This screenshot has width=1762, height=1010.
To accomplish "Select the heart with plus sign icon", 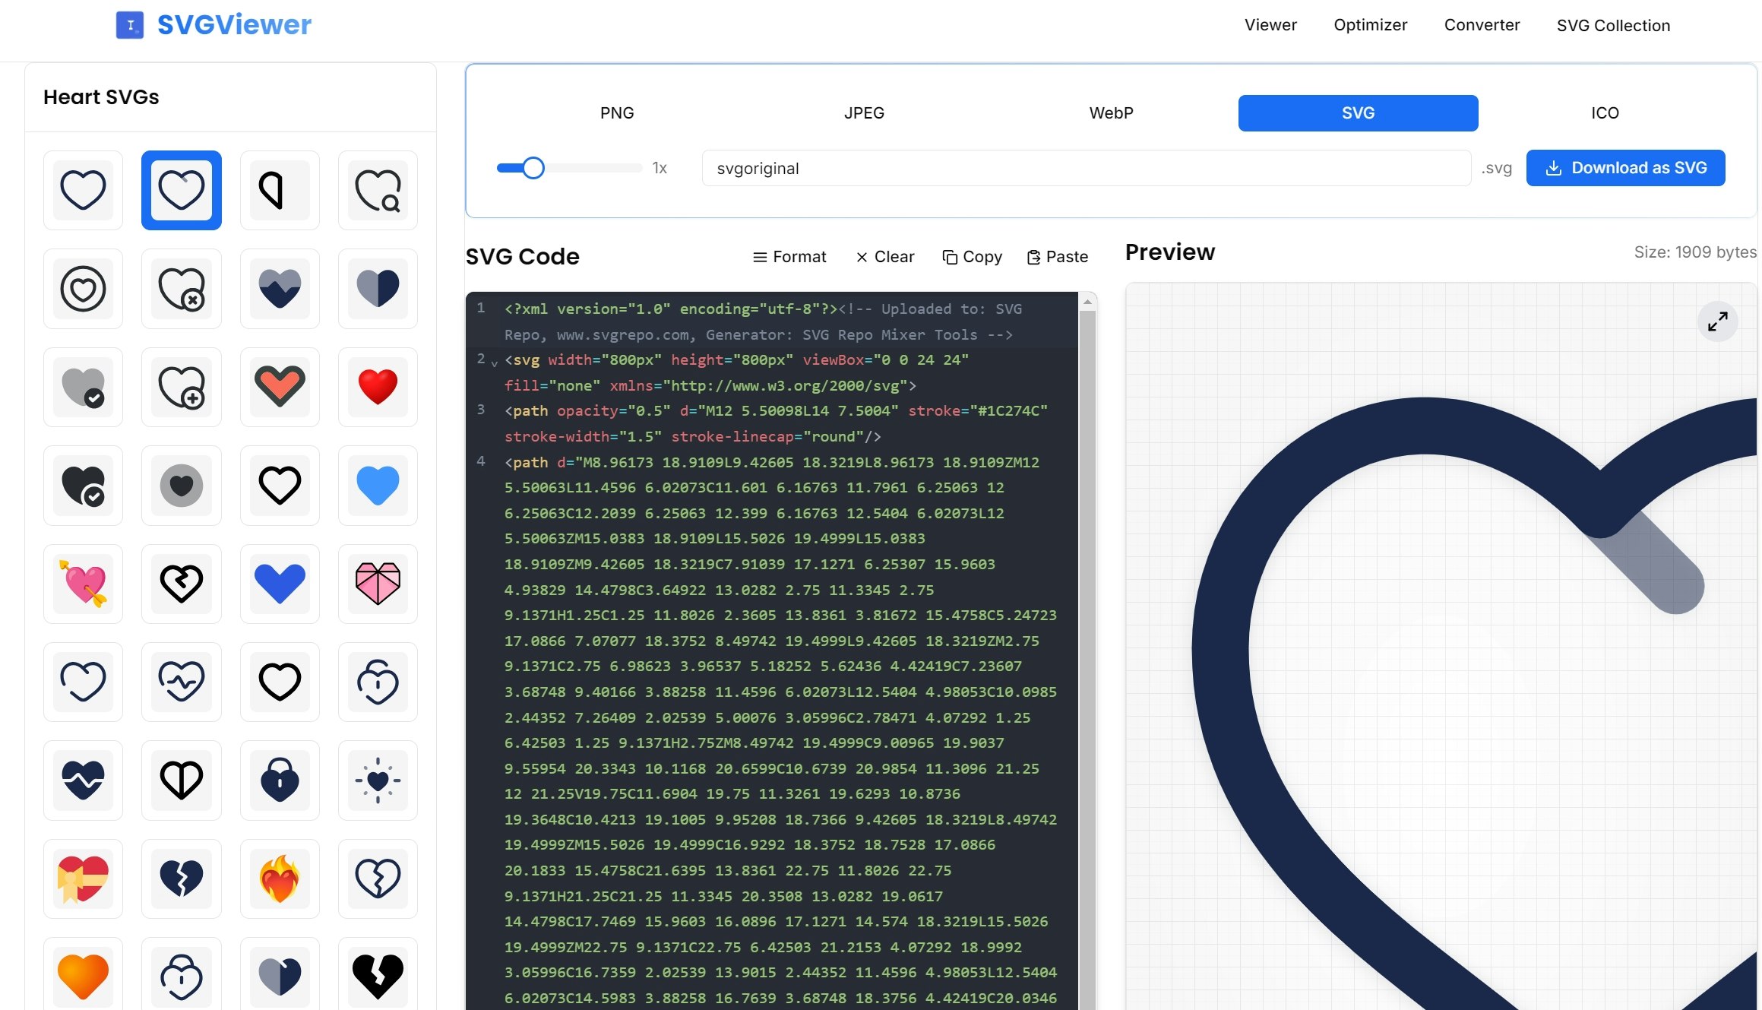I will (181, 387).
